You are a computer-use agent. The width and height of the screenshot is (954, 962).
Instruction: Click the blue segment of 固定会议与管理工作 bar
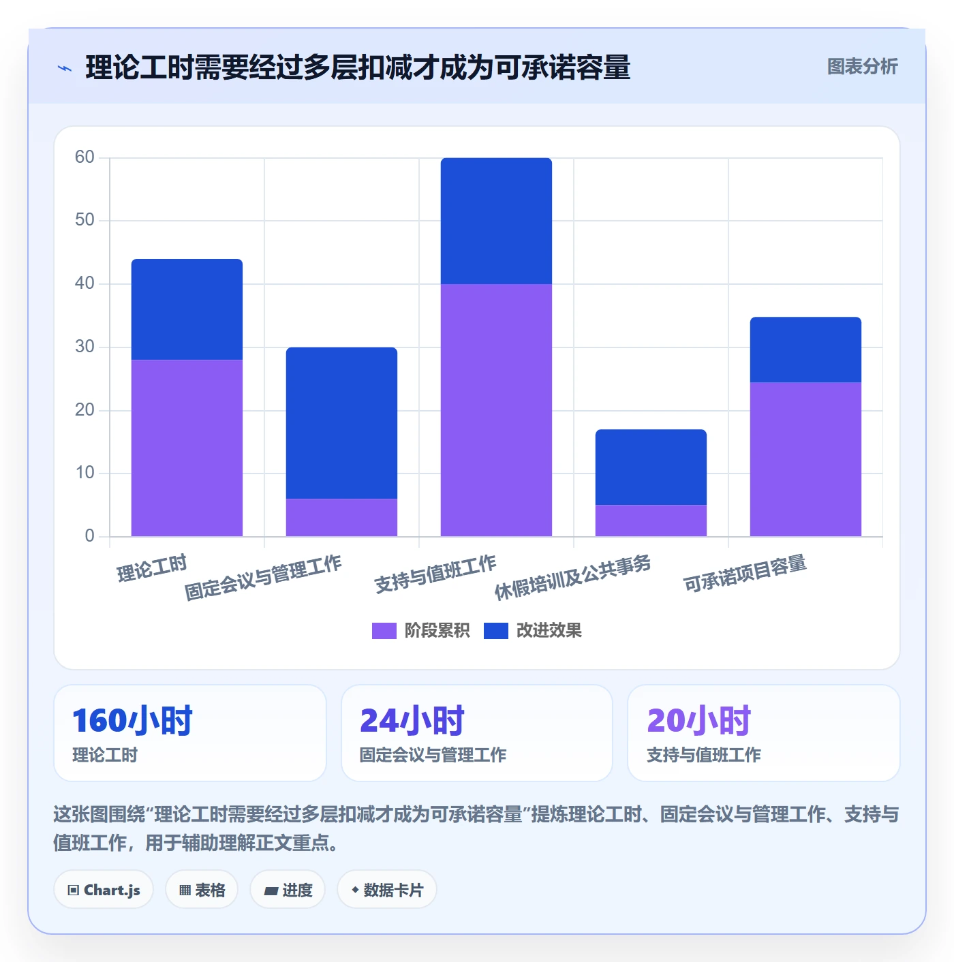(x=341, y=423)
